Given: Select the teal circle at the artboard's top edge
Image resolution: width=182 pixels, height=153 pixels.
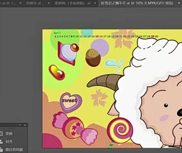Looking at the screenshot, I should pos(87,32).
